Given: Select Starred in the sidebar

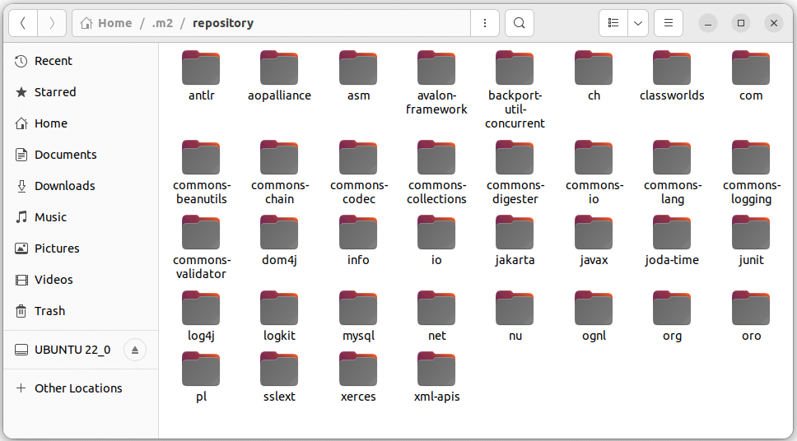Looking at the screenshot, I should (82, 92).
